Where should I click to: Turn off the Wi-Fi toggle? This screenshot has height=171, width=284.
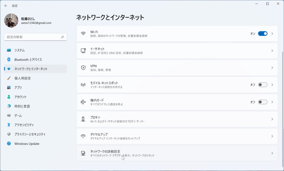pyautogui.click(x=262, y=34)
